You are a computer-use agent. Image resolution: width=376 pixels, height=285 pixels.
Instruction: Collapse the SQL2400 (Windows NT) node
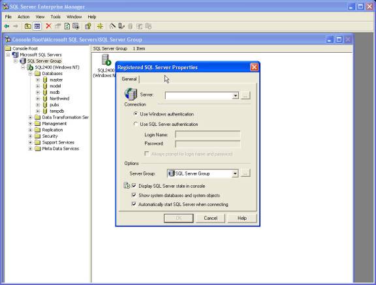point(23,67)
